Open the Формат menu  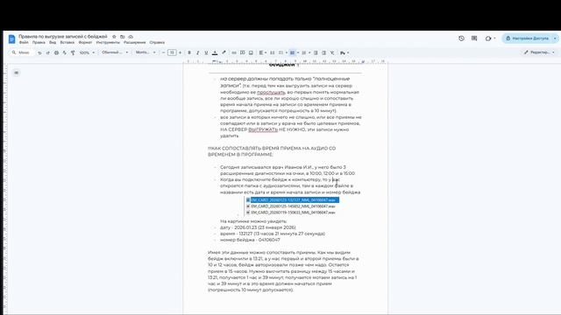point(85,43)
